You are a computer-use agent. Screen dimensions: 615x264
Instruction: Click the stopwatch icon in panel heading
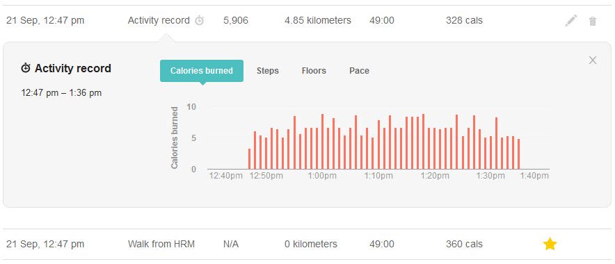click(26, 68)
